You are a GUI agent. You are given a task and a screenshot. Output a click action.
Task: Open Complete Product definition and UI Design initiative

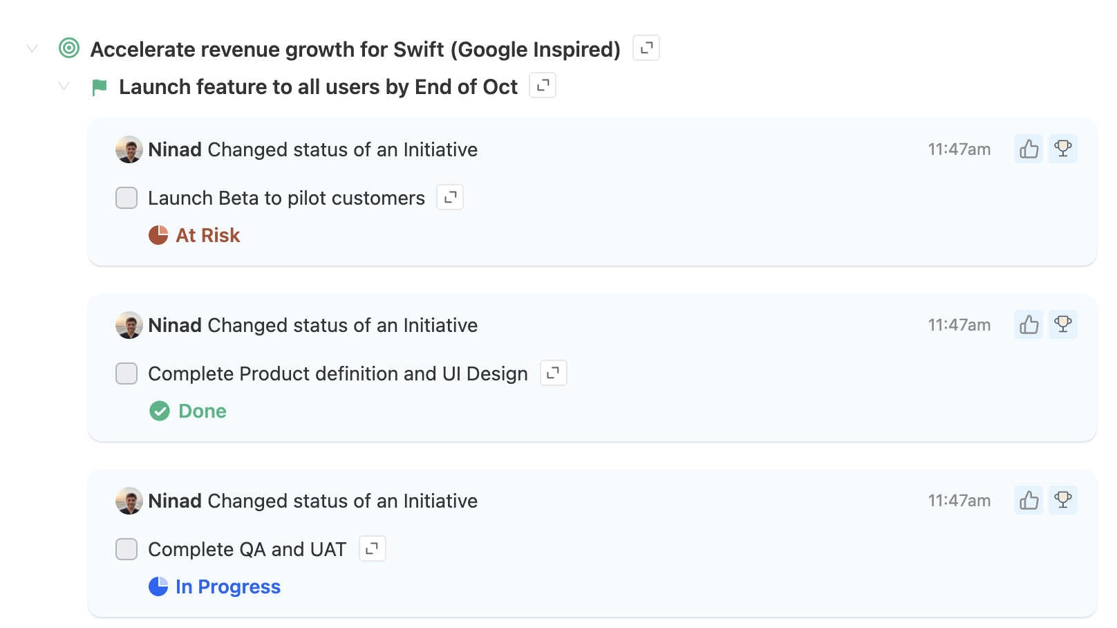[338, 373]
